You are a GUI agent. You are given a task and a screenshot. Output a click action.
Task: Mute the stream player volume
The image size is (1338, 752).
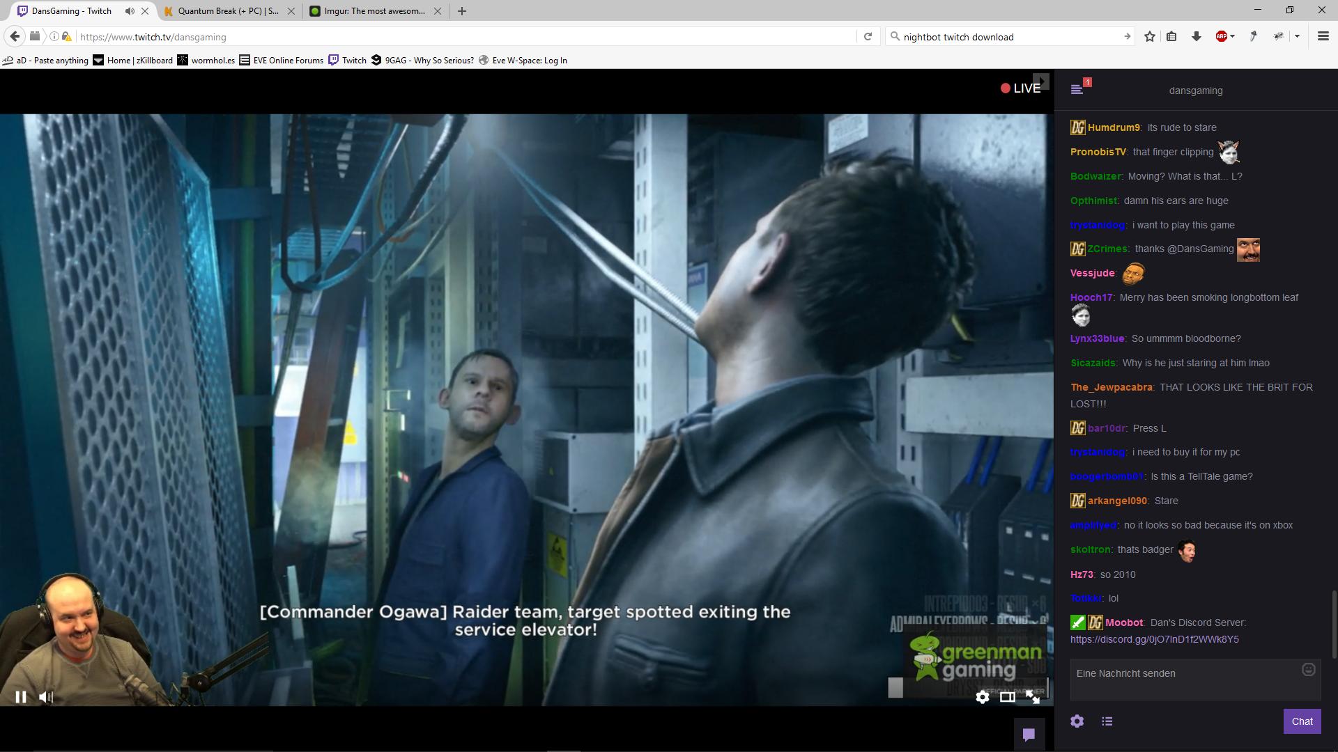pos(46,696)
